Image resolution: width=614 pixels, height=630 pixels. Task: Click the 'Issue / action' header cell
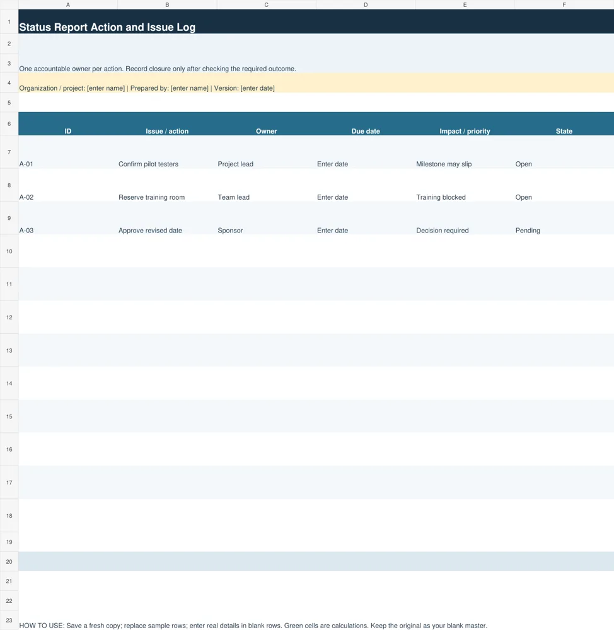167,123
